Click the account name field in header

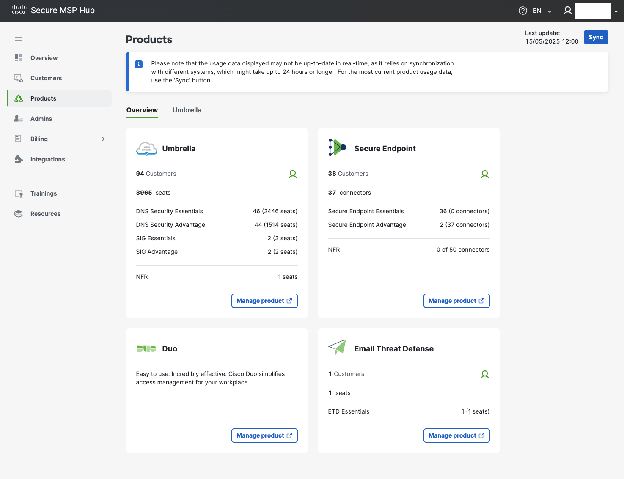593,11
